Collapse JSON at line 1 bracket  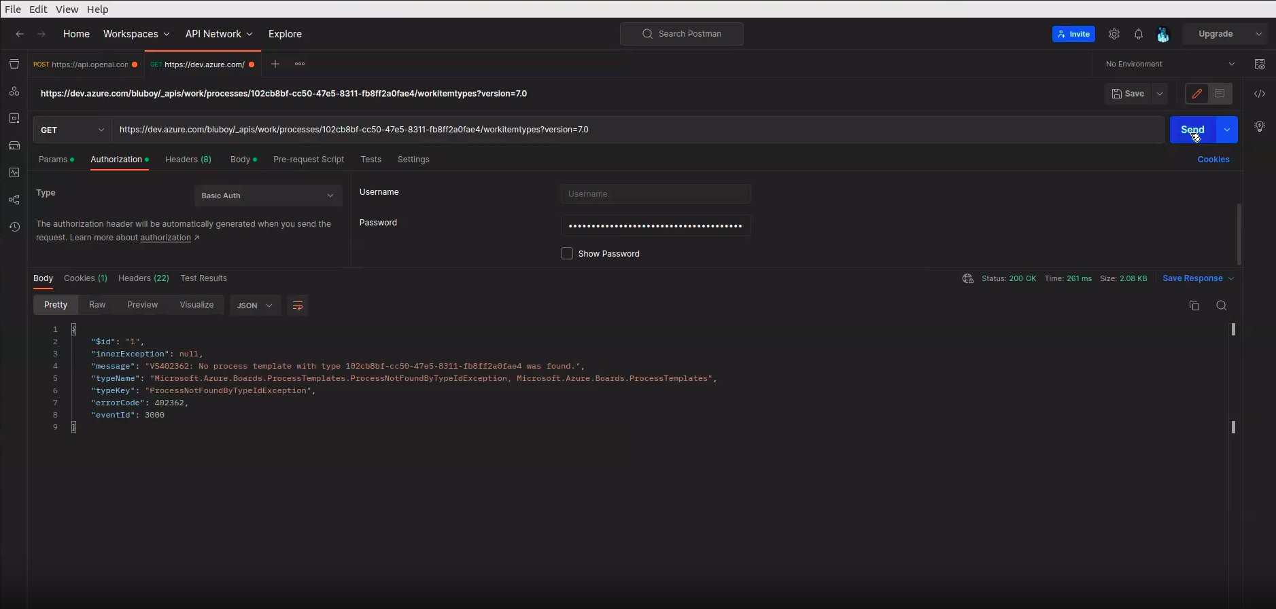click(x=74, y=329)
